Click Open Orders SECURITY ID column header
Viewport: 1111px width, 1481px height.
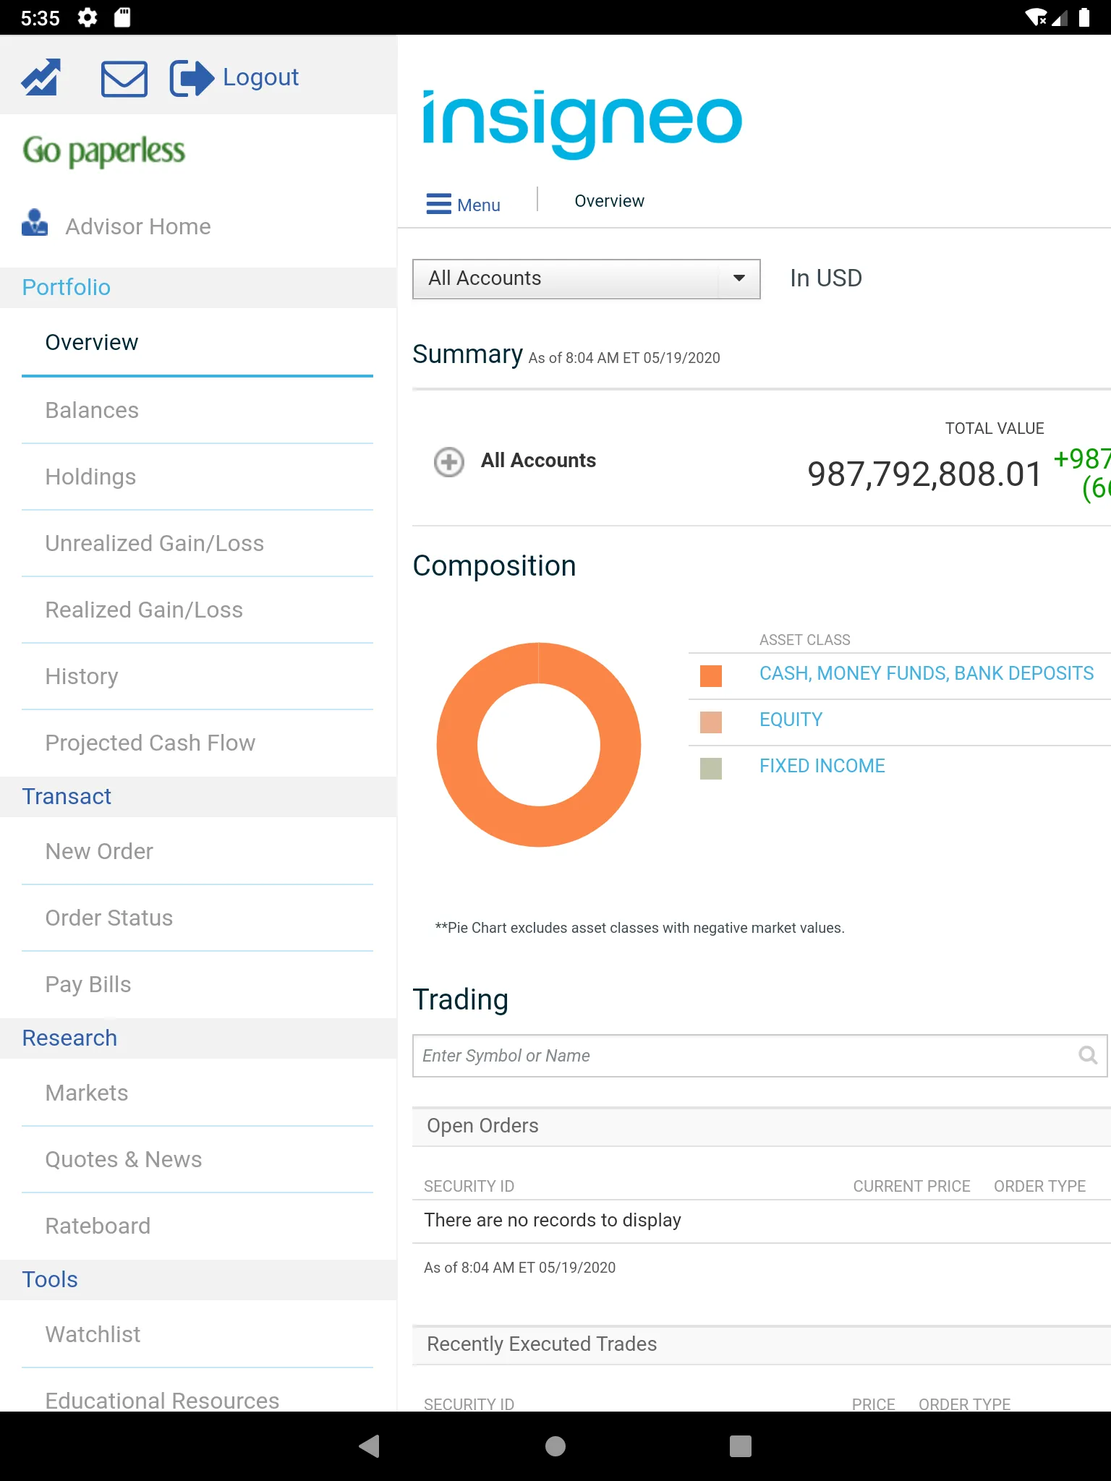pos(469,1186)
